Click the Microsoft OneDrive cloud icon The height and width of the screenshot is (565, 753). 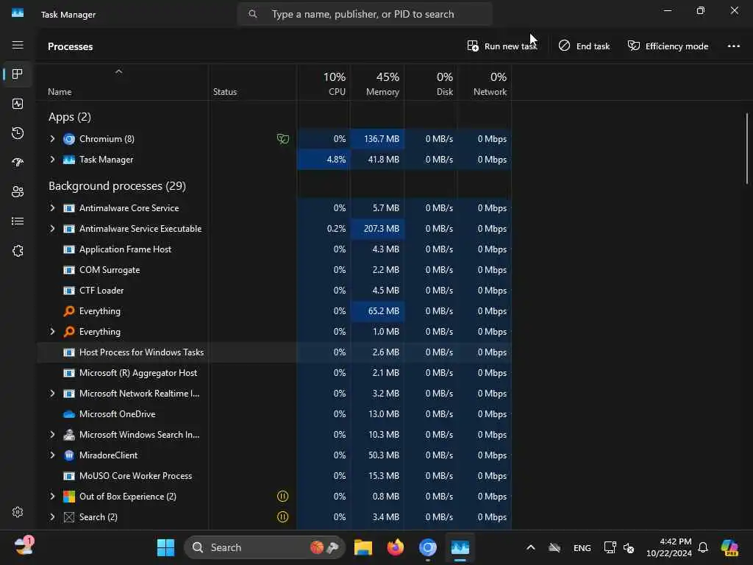click(x=69, y=414)
